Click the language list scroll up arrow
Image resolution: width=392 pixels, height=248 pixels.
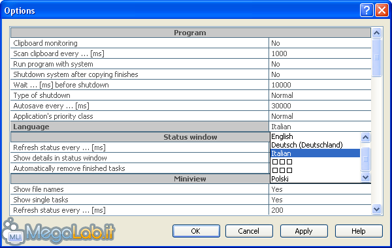365,137
